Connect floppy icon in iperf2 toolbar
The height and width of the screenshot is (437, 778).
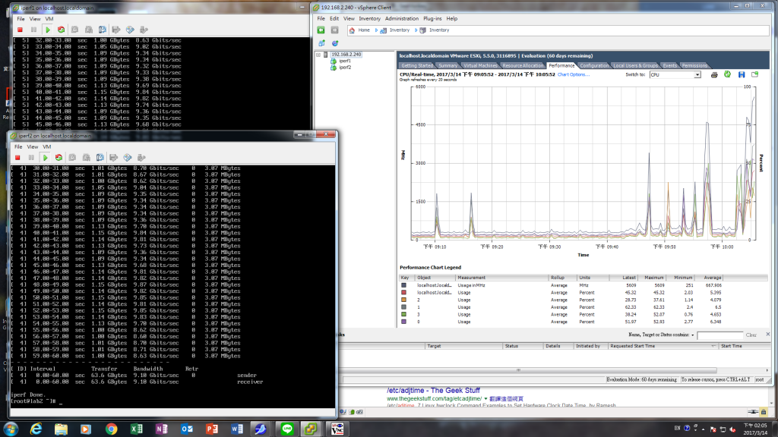point(114,158)
